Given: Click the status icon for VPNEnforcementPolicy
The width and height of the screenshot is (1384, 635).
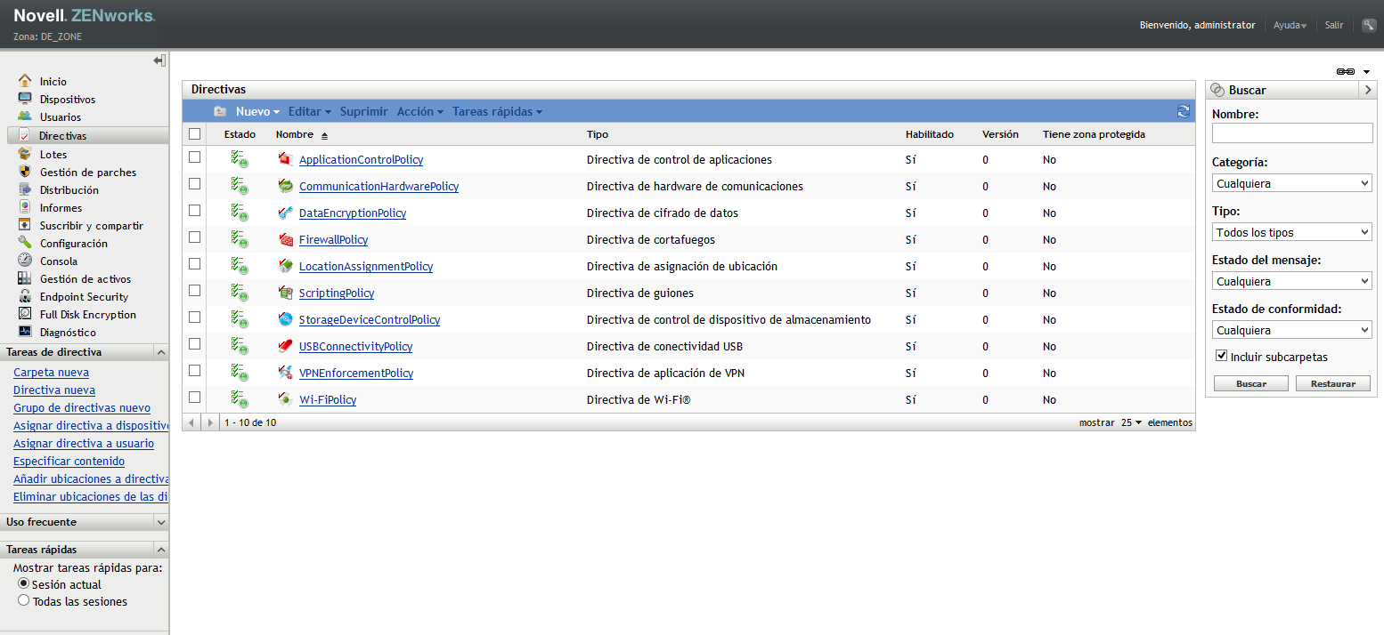Looking at the screenshot, I should tap(240, 373).
